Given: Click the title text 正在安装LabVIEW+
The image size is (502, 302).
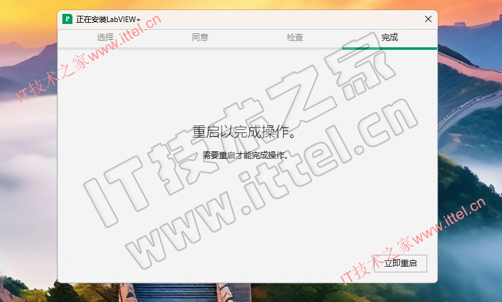Looking at the screenshot, I should click(x=108, y=20).
